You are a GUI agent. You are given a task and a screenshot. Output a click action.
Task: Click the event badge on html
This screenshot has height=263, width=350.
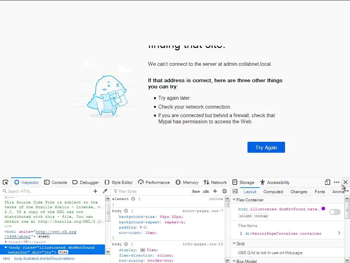pyautogui.click(x=43, y=236)
